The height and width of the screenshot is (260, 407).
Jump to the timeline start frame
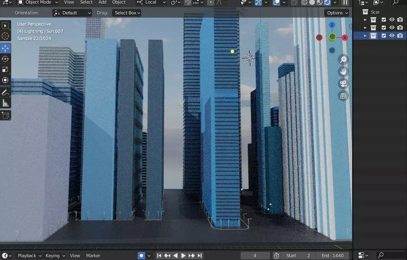(x=159, y=256)
